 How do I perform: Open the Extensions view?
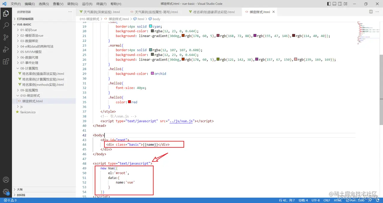[x=6, y=61]
